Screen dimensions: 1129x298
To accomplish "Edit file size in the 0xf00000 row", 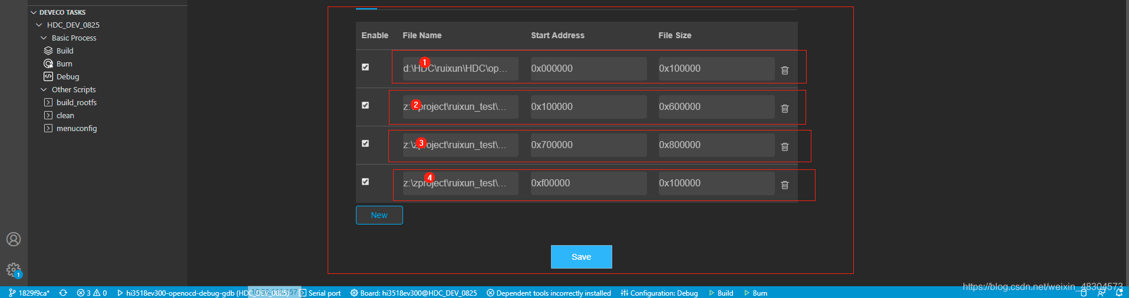I will pos(717,183).
